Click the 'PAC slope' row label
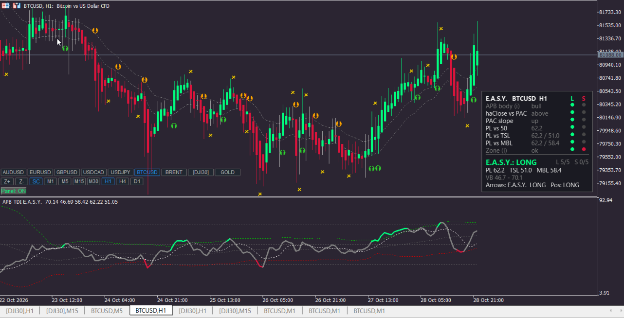The height and width of the screenshot is (318, 624). click(499, 121)
